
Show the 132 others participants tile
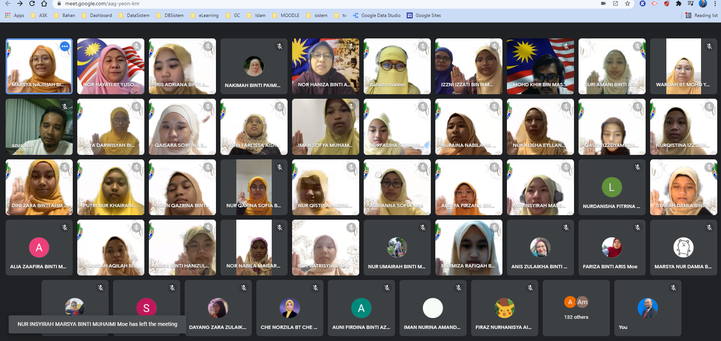coord(576,308)
